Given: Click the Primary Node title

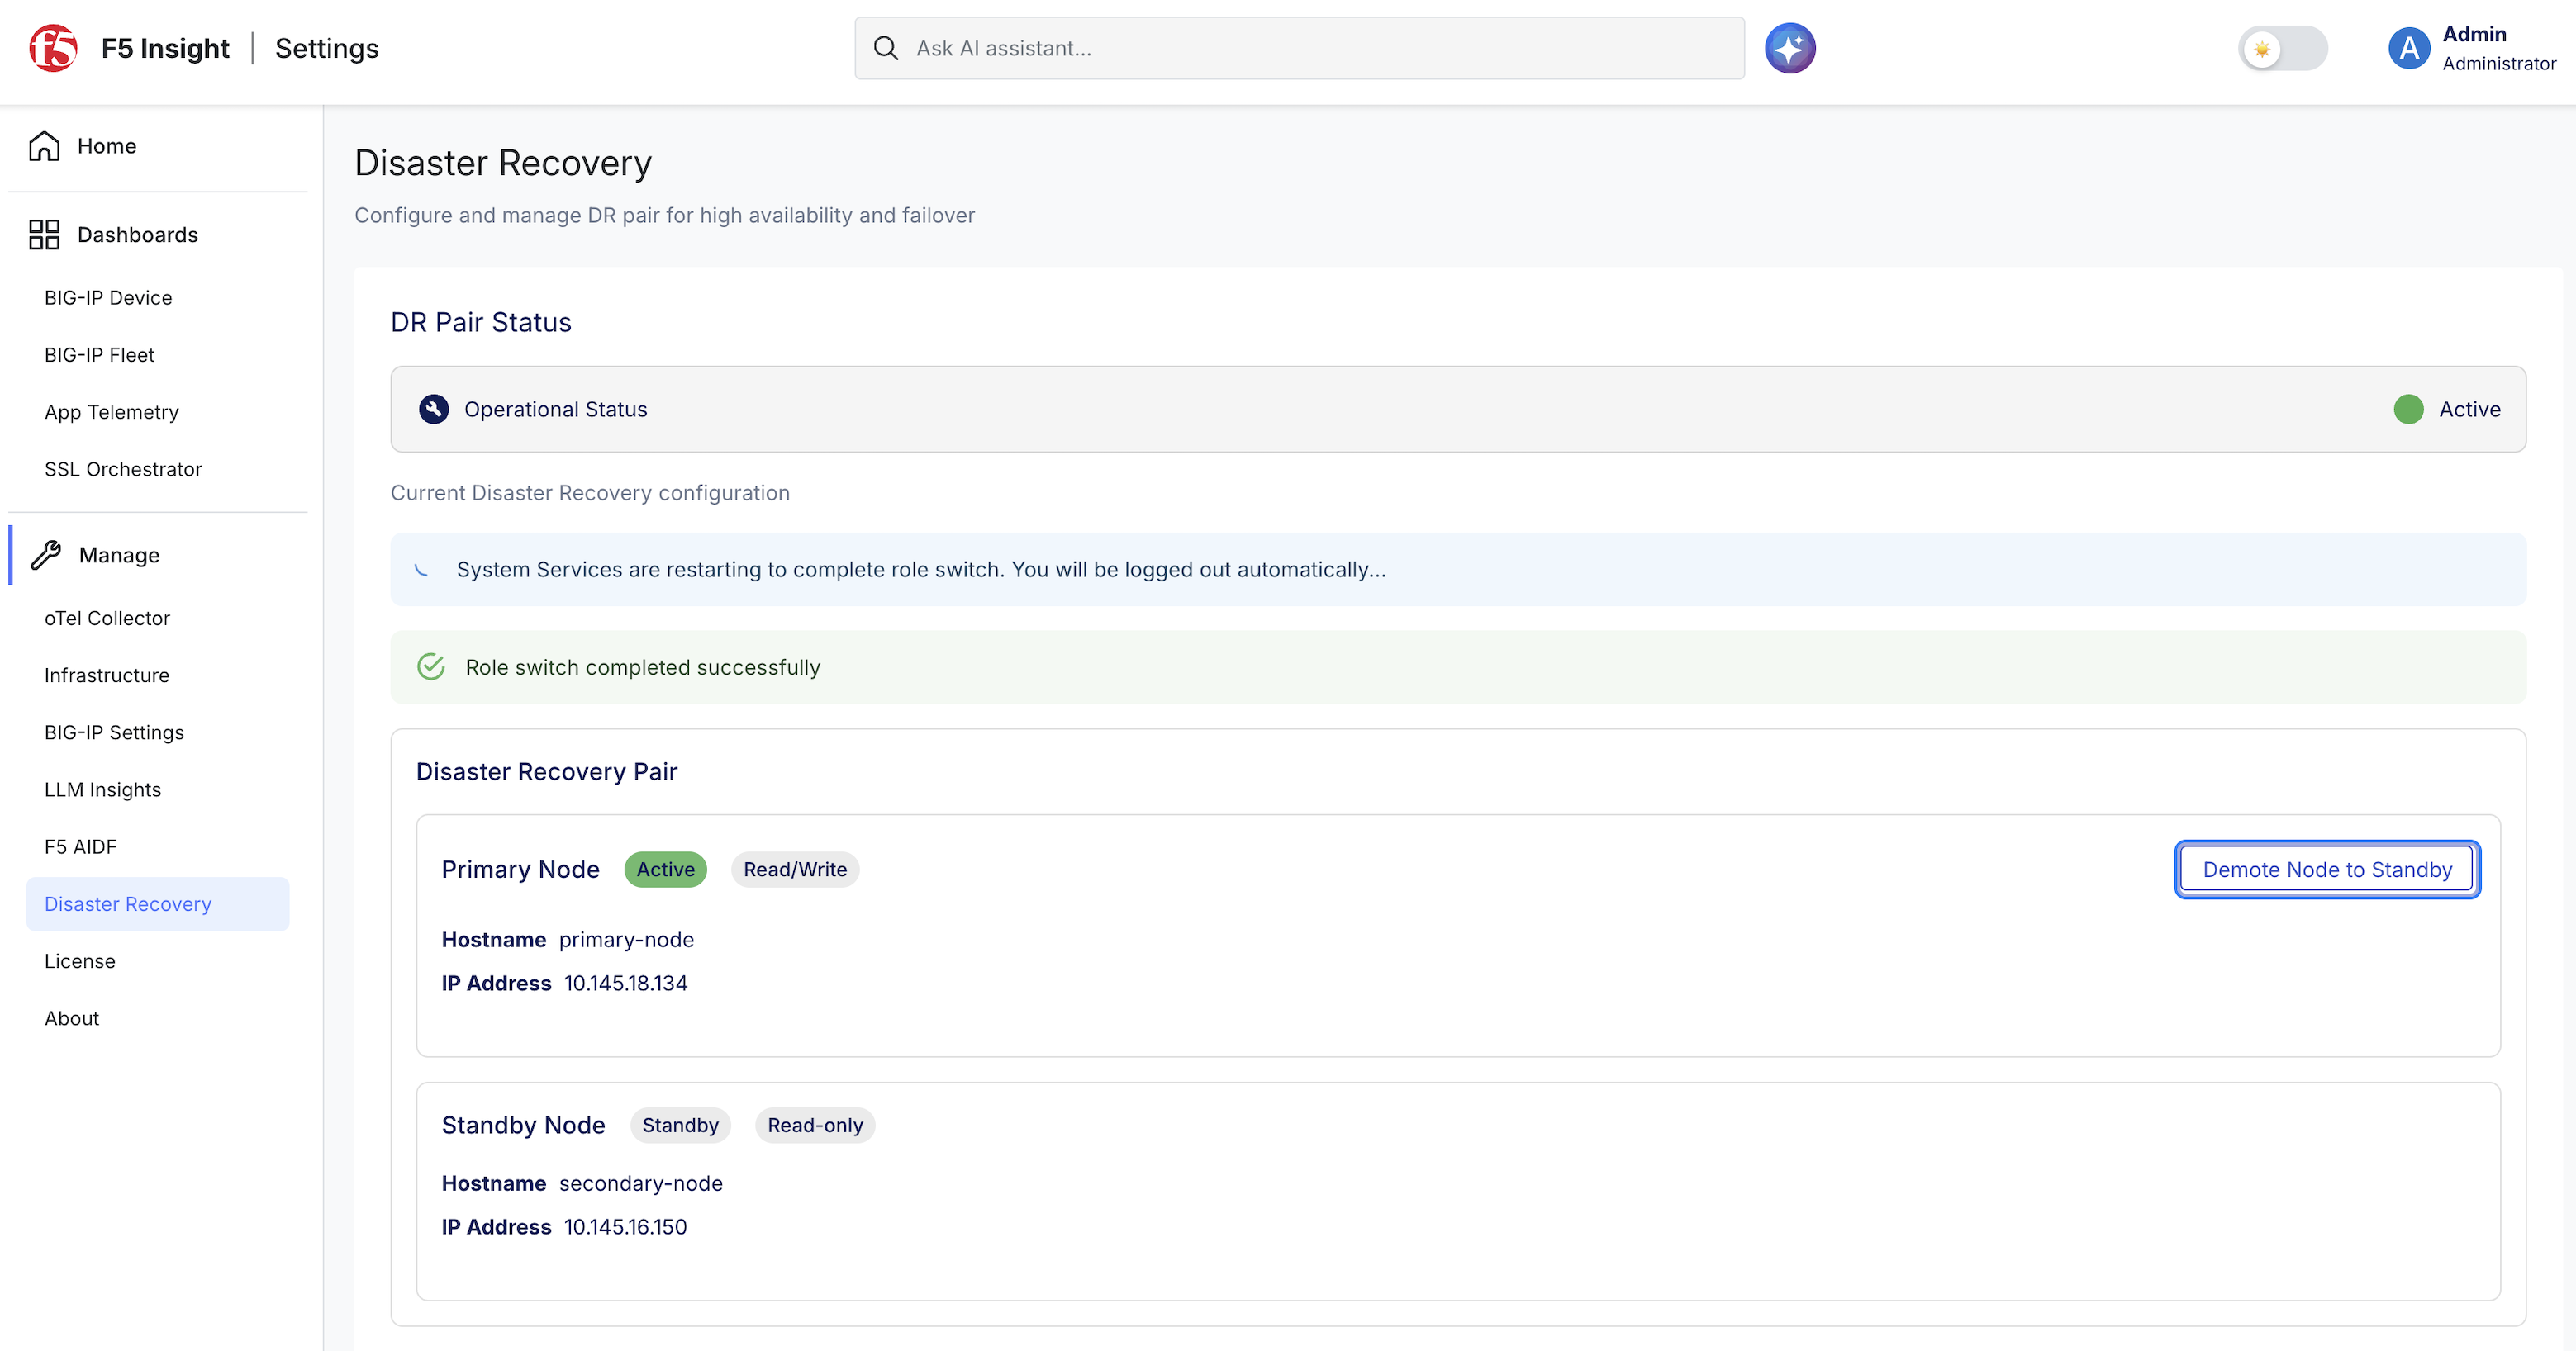Looking at the screenshot, I should 521,870.
